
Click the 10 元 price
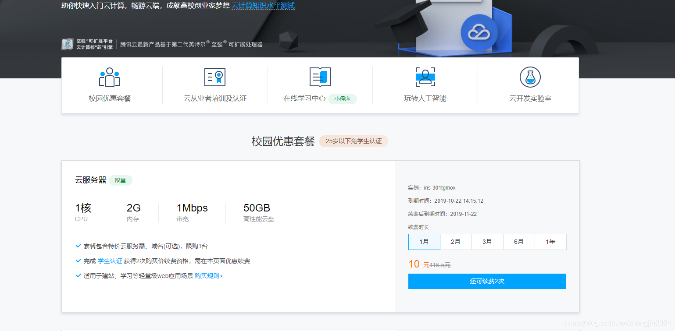click(x=419, y=264)
